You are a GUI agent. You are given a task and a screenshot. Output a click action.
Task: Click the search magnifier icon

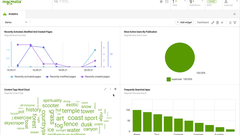pos(56,1)
